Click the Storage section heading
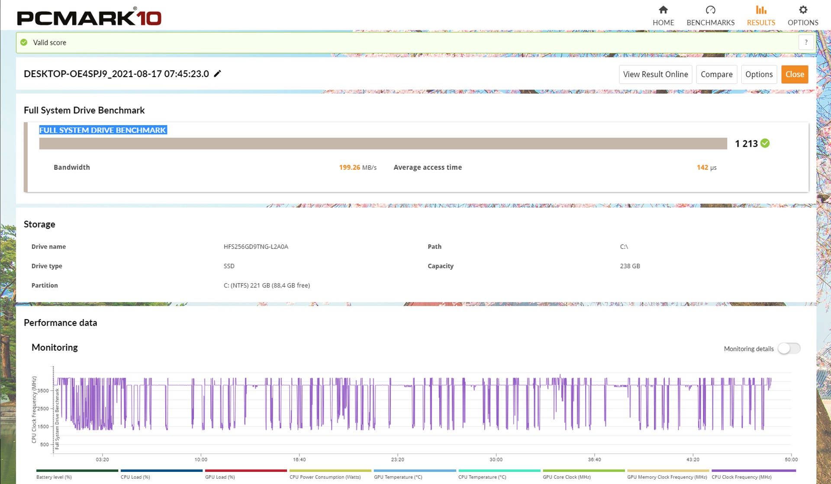Viewport: 831px width, 484px height. tap(39, 224)
